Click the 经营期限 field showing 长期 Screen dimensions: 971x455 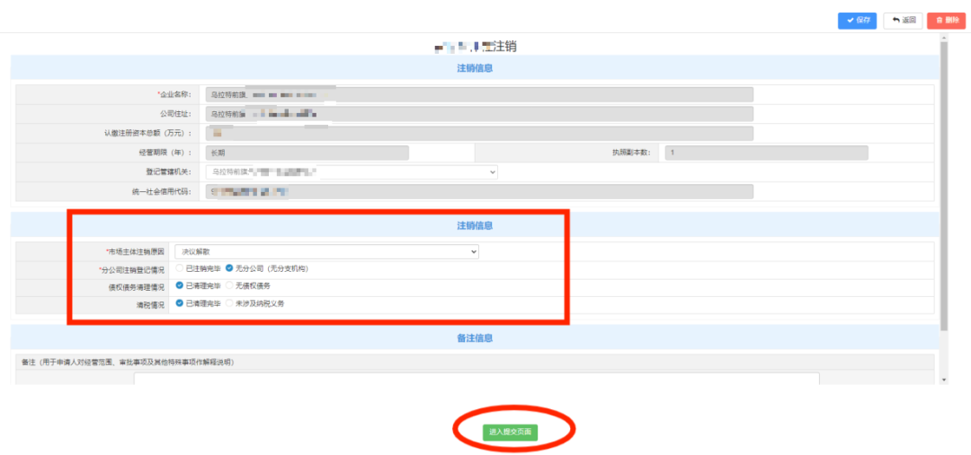307,153
